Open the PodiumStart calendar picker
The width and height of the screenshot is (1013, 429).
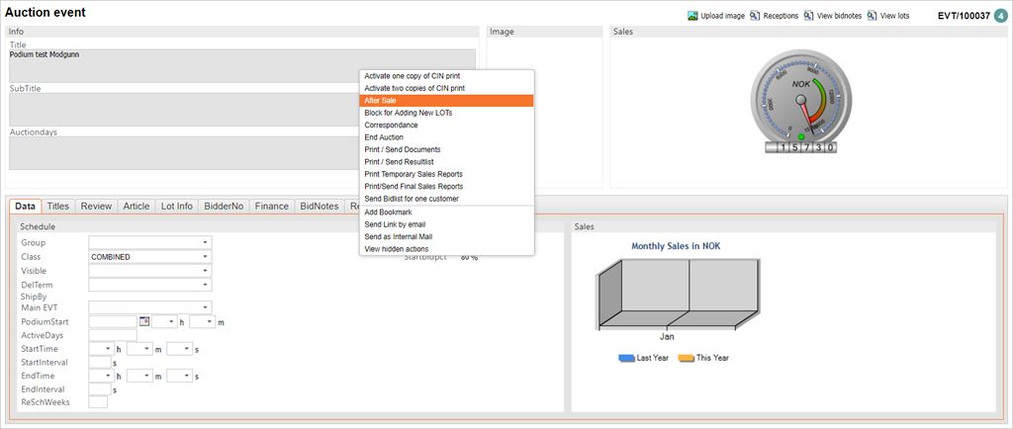[x=144, y=321]
